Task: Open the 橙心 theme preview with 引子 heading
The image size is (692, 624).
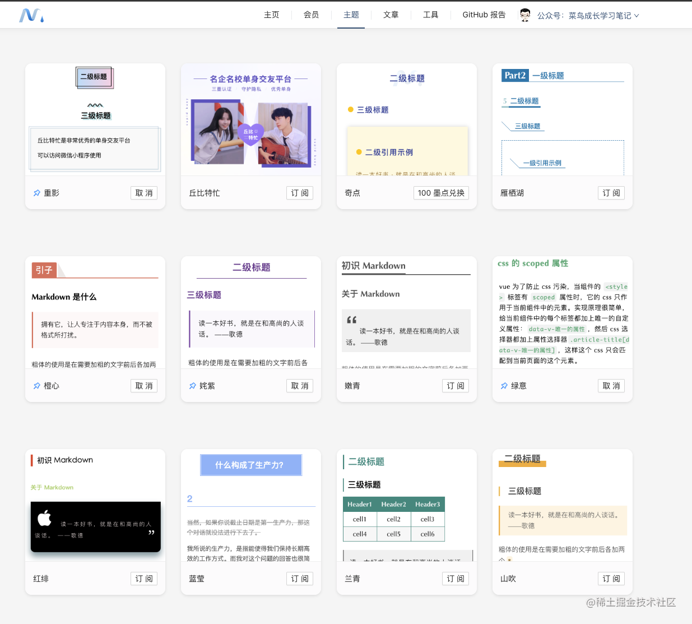Action: click(x=95, y=312)
